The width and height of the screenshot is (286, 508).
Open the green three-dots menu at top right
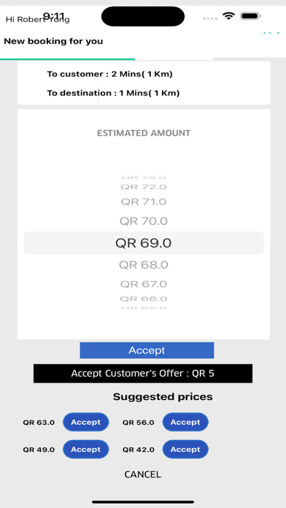tap(271, 33)
